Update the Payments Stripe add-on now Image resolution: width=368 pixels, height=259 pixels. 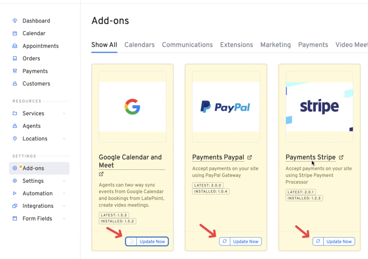click(x=339, y=241)
